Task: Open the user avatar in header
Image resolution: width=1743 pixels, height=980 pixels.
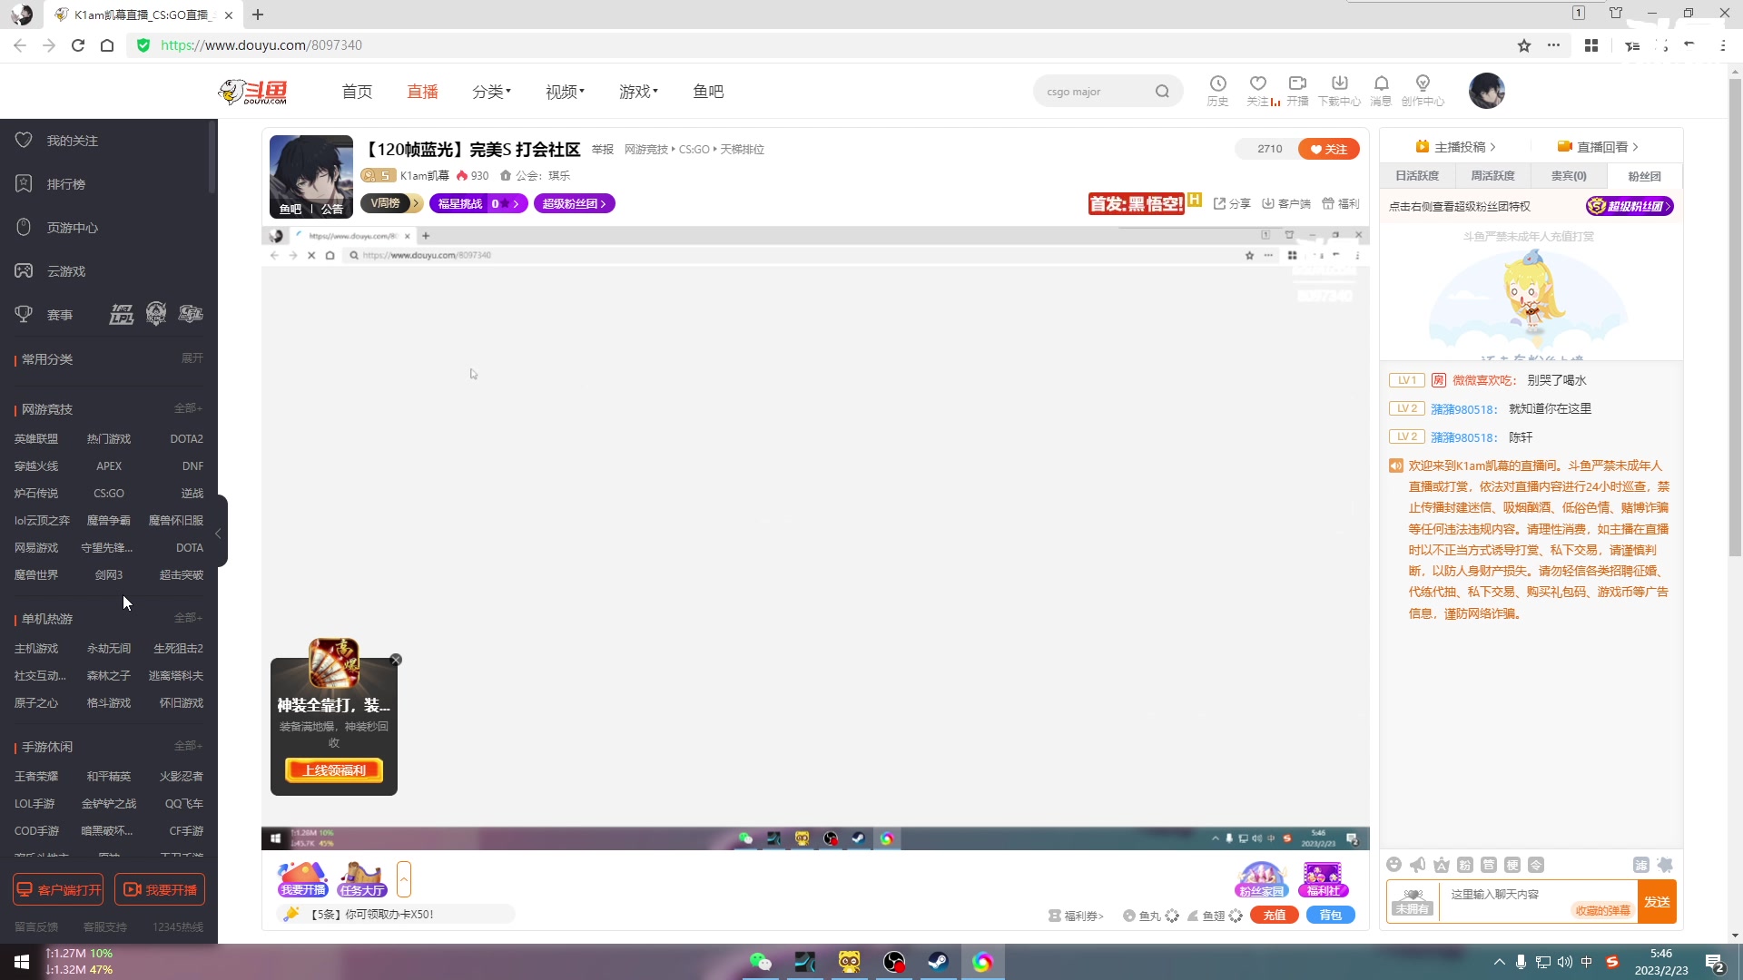Action: (1486, 91)
